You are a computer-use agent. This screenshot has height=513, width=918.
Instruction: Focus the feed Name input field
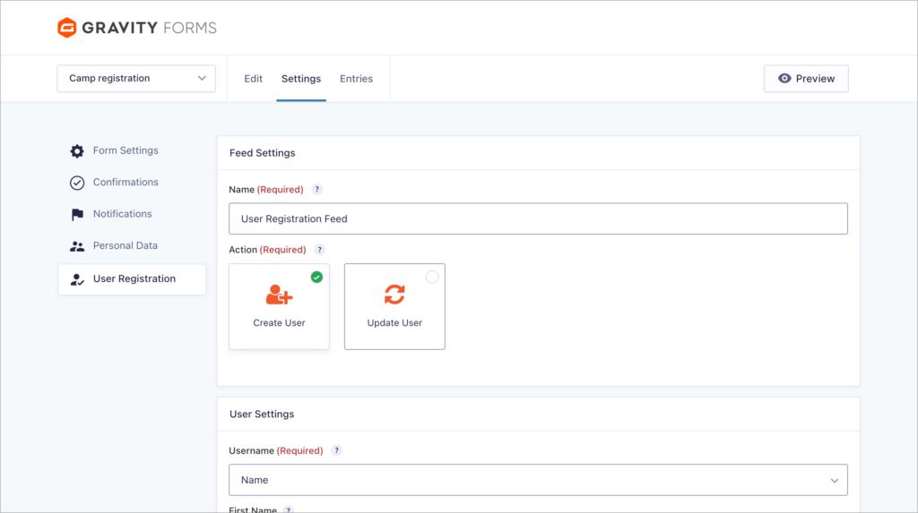538,218
